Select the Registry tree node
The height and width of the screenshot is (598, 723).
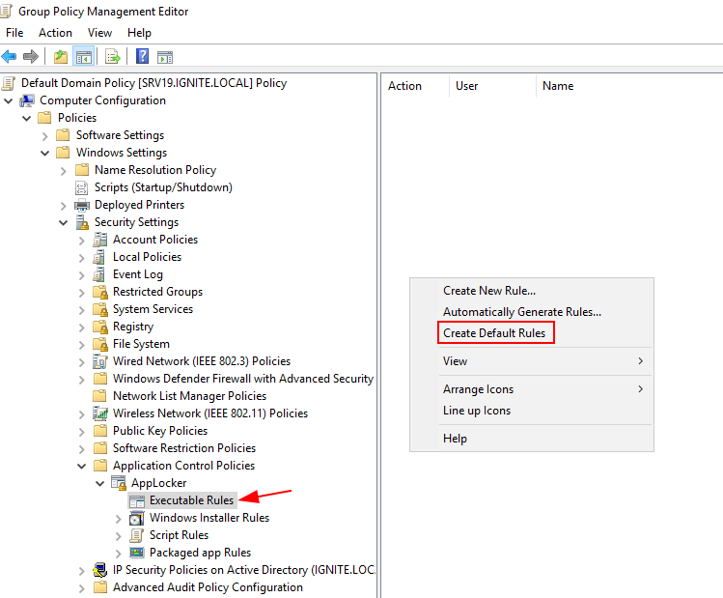coord(133,327)
